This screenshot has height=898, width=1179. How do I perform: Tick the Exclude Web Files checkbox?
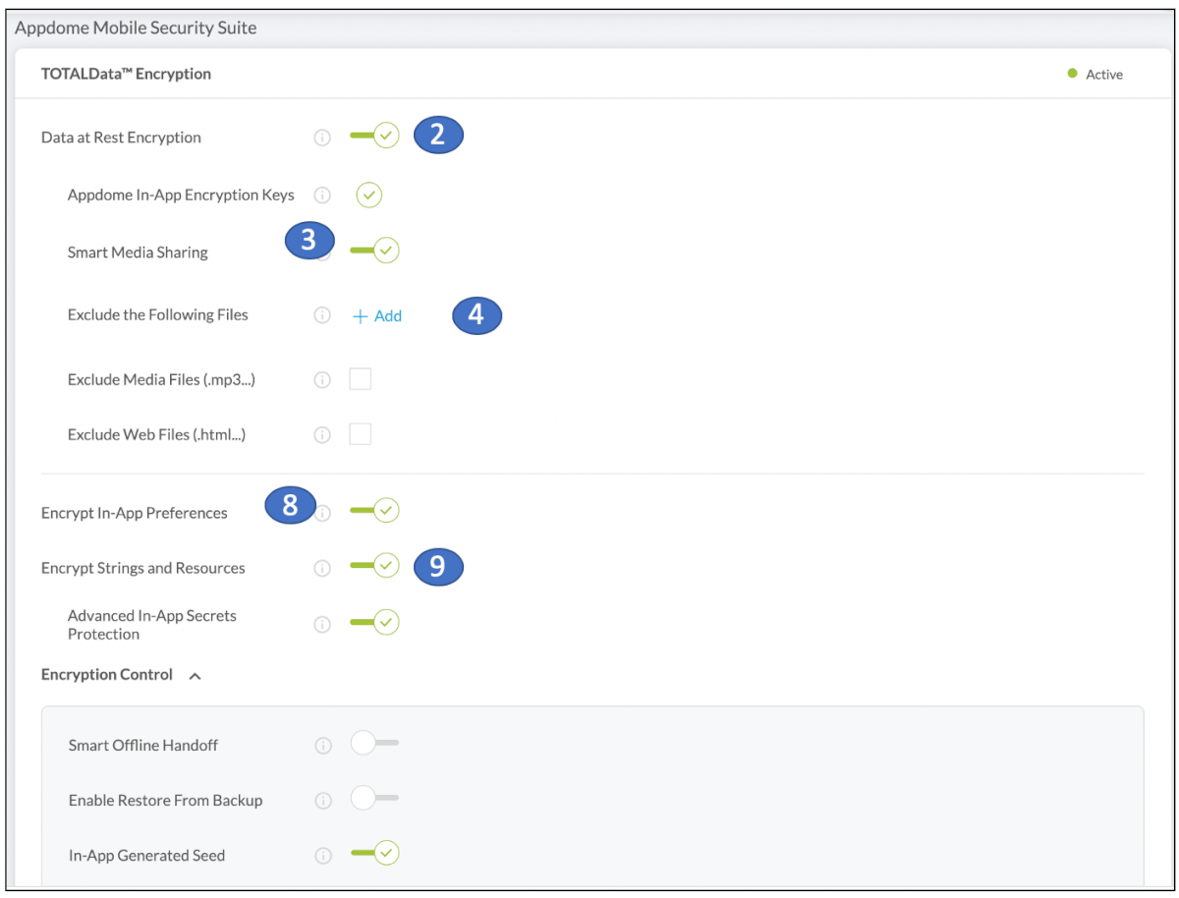tap(361, 433)
